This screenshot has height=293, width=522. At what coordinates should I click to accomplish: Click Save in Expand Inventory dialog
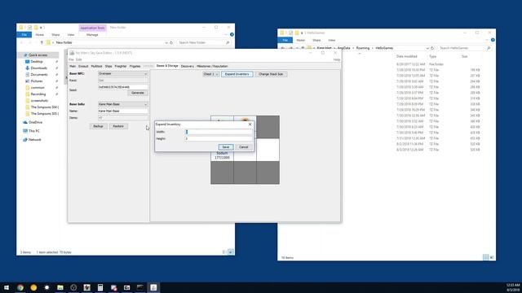point(226,146)
